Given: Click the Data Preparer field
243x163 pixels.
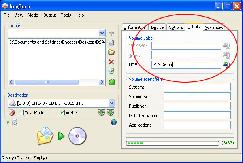Looking at the screenshot, I should pos(197,116).
